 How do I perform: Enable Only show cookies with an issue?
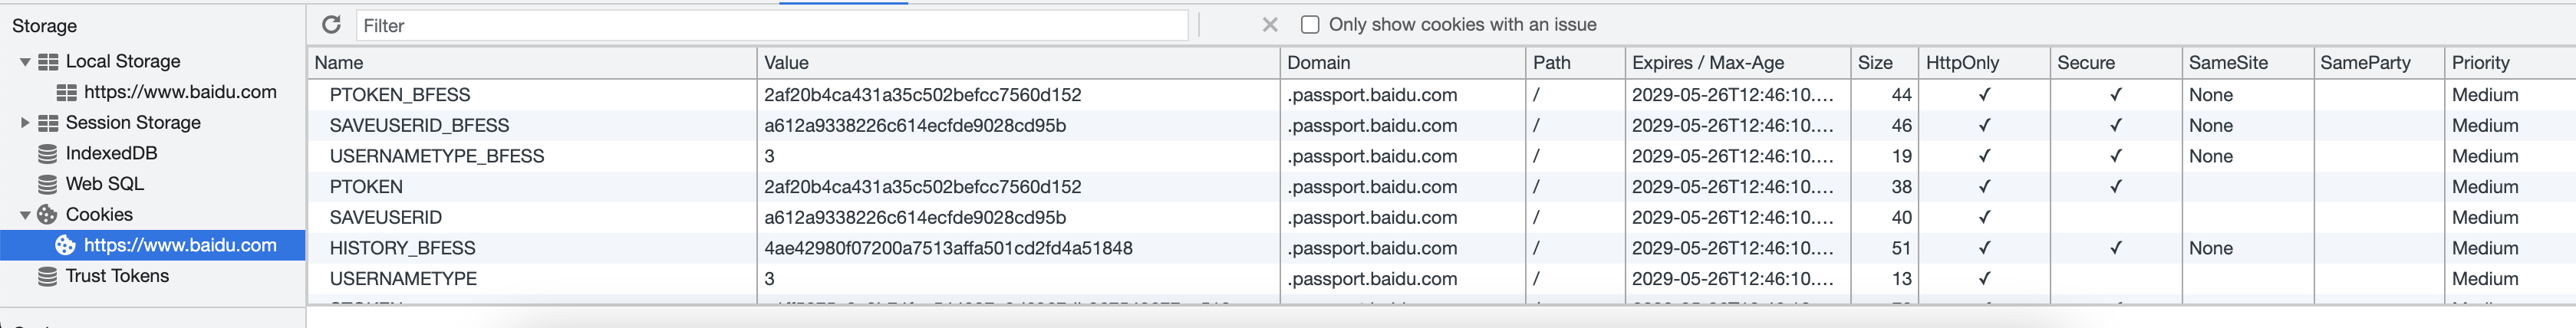(1310, 25)
